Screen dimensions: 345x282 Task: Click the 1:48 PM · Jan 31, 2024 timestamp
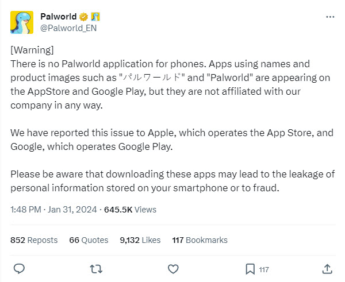point(53,210)
